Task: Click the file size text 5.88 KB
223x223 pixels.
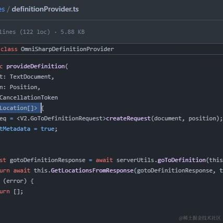Action: (x=72, y=32)
